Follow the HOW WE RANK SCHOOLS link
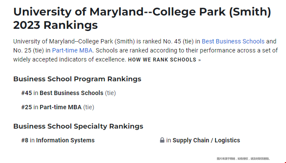The width and height of the screenshot is (286, 163). point(164,60)
